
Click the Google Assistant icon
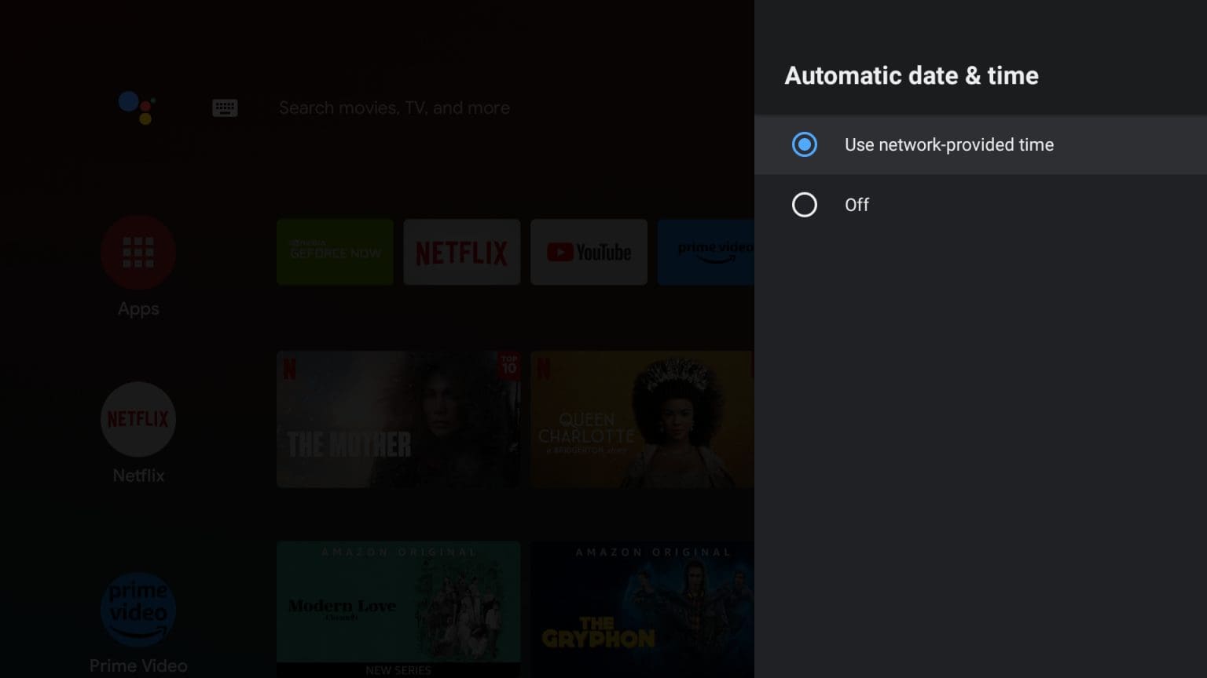(x=137, y=108)
